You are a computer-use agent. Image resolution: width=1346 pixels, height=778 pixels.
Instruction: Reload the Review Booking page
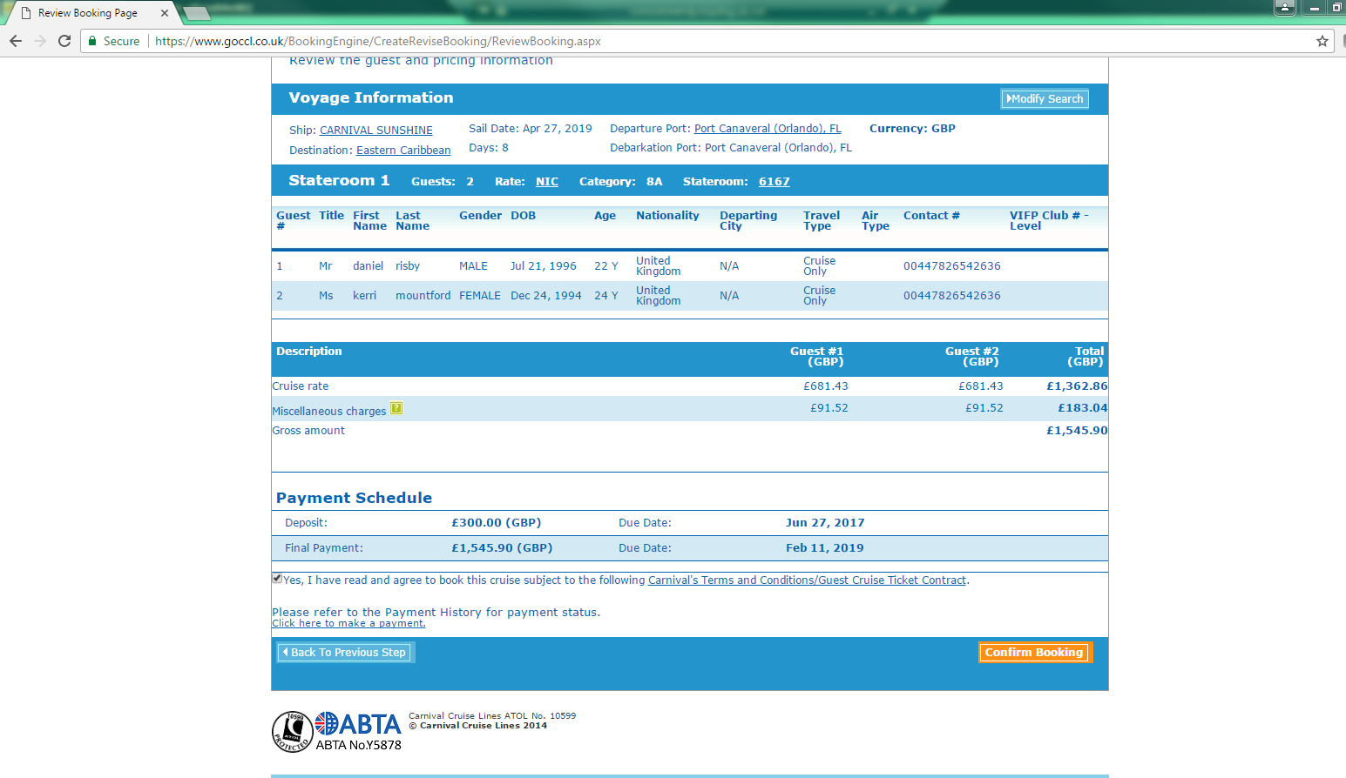pos(64,41)
